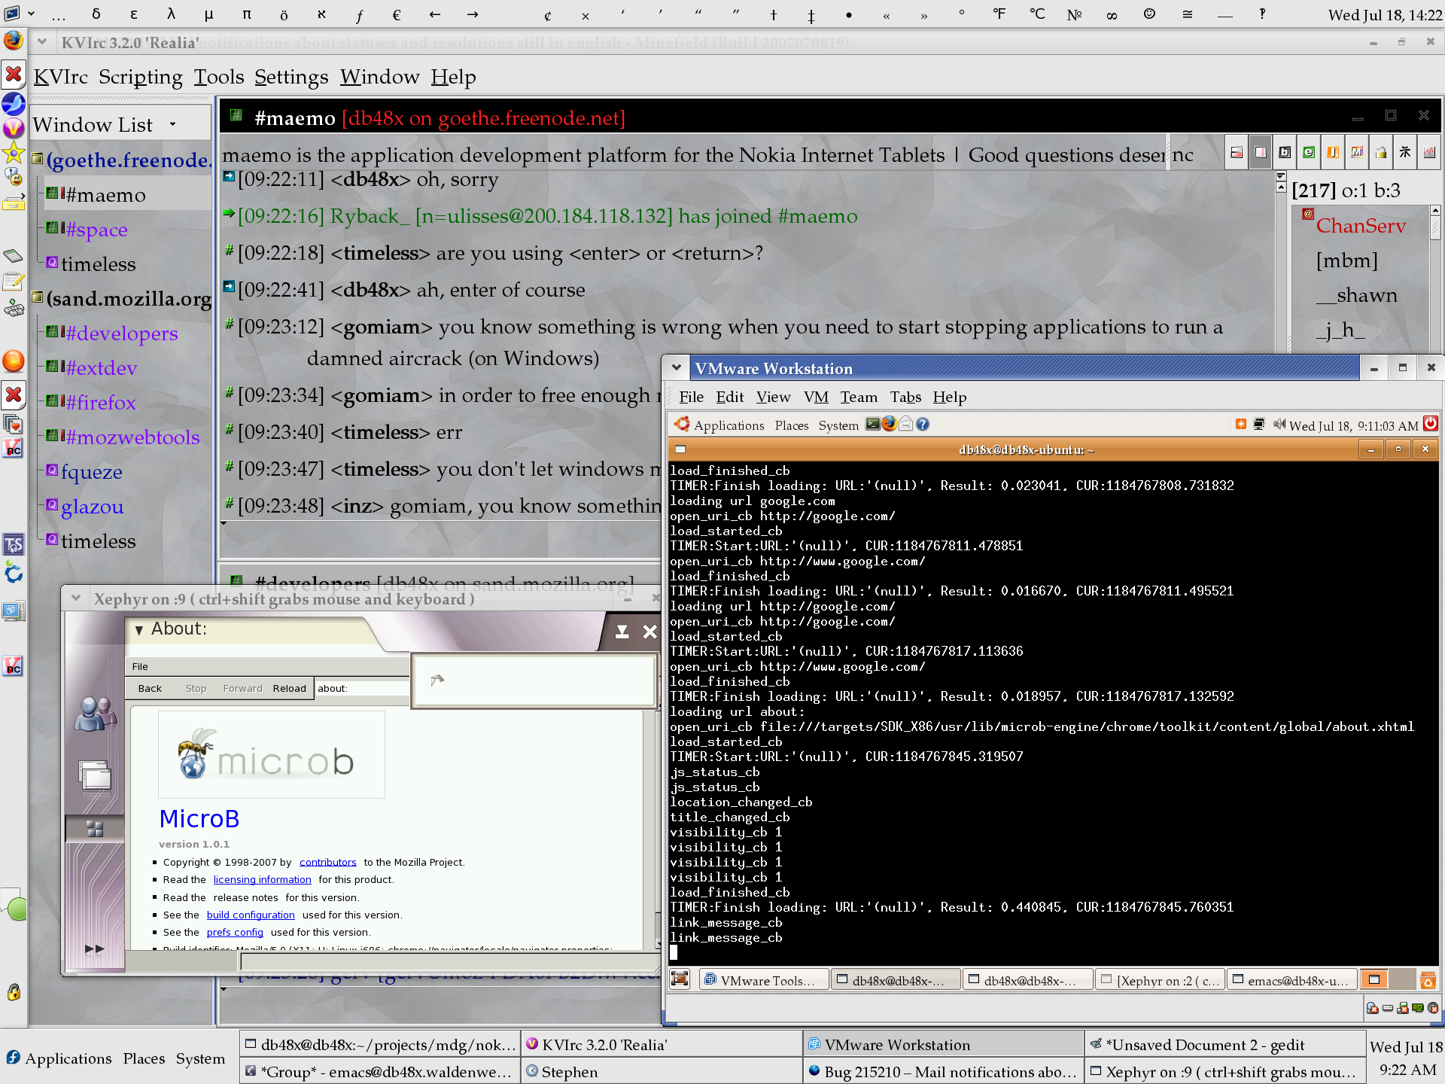
Task: Collapse the sand.mozilla.org server tree node
Action: (37, 297)
